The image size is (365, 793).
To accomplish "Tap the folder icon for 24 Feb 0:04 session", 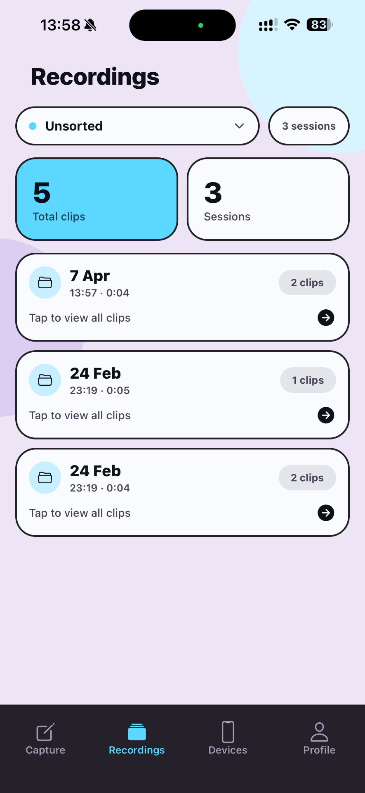I will point(45,477).
